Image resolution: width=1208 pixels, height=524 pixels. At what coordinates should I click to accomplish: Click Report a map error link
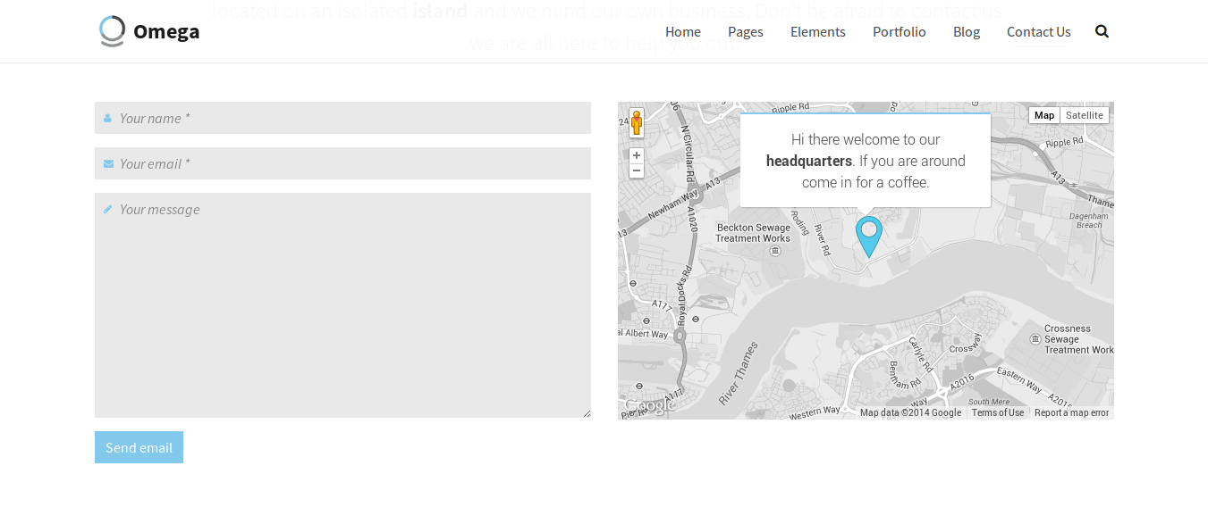[x=1071, y=412]
